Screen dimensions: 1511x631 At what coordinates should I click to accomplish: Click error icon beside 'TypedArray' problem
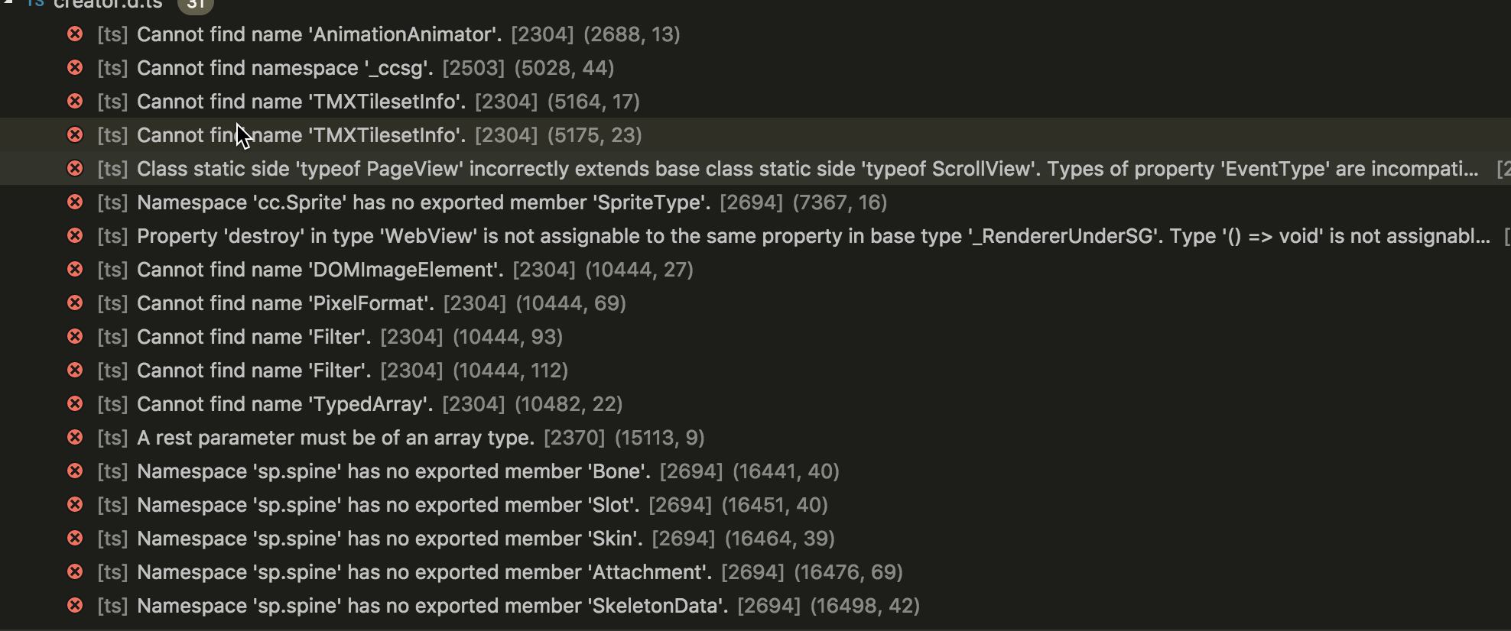tap(75, 404)
